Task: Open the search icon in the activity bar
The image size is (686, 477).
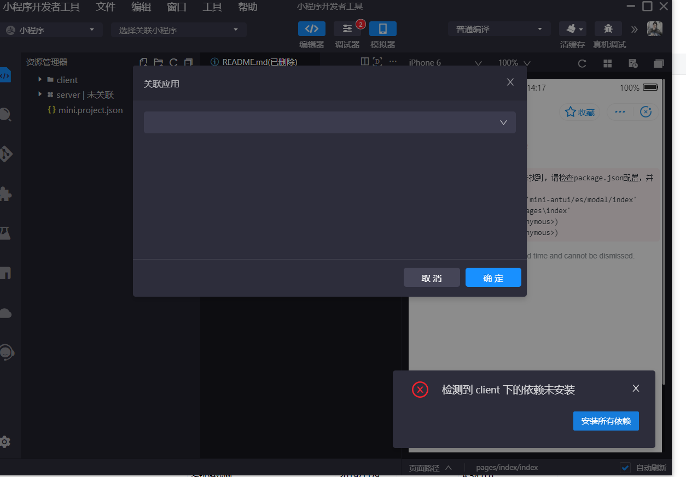Action: click(5, 114)
